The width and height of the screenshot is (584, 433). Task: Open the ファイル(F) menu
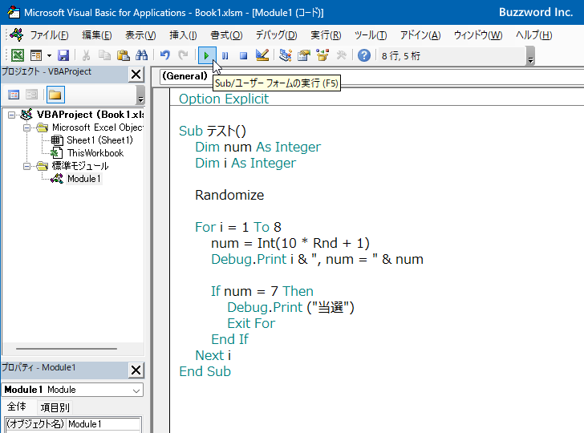point(49,35)
